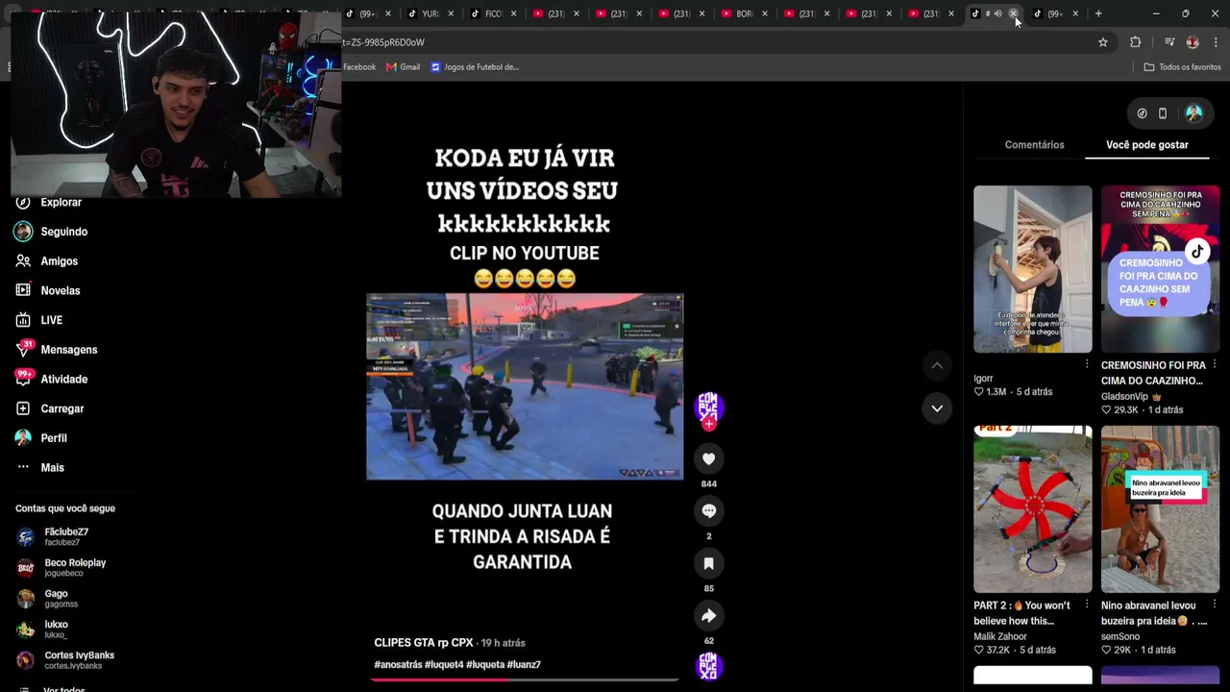Open the Facebook bookmark
The image size is (1230, 692).
point(359,67)
